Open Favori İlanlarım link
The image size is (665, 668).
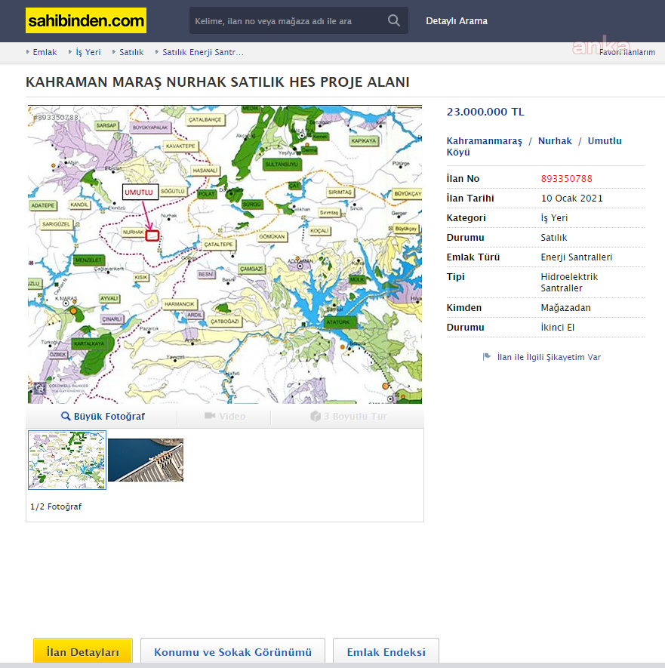(627, 53)
